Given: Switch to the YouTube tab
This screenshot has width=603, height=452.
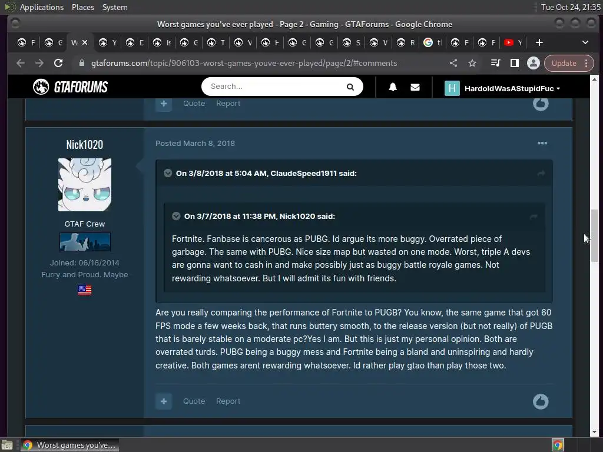Looking at the screenshot, I should tap(514, 42).
